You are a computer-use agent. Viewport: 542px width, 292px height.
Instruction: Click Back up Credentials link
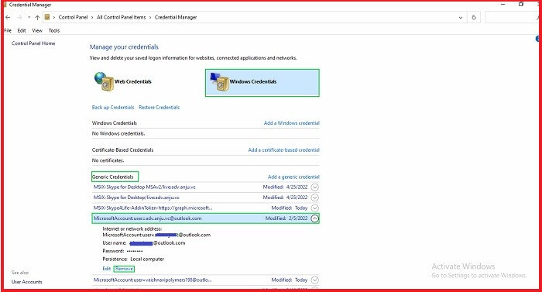click(x=113, y=107)
